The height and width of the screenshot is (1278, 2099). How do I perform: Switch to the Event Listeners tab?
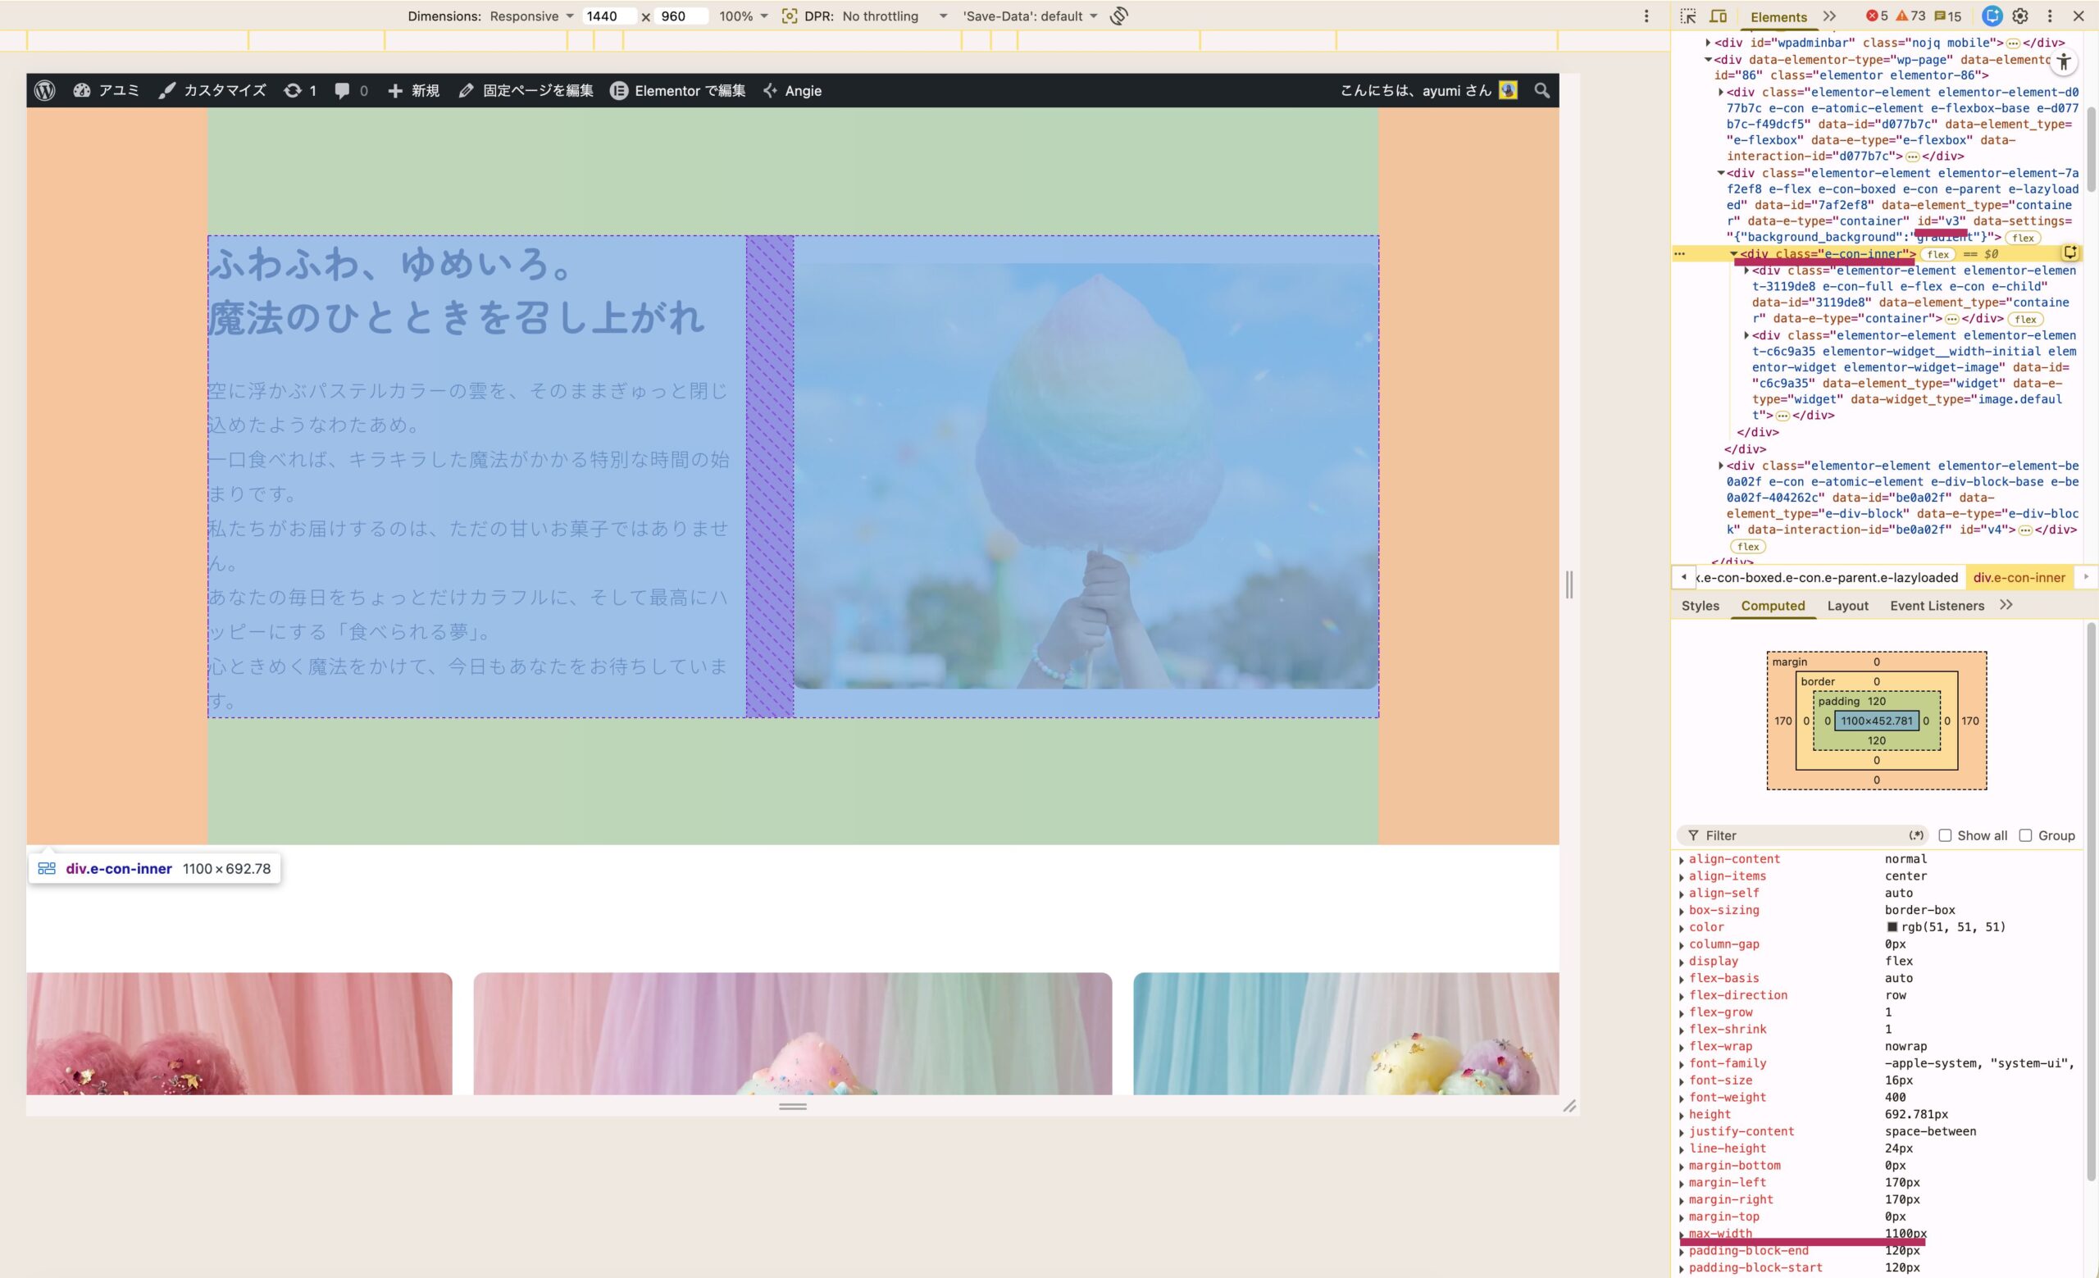[1937, 605]
